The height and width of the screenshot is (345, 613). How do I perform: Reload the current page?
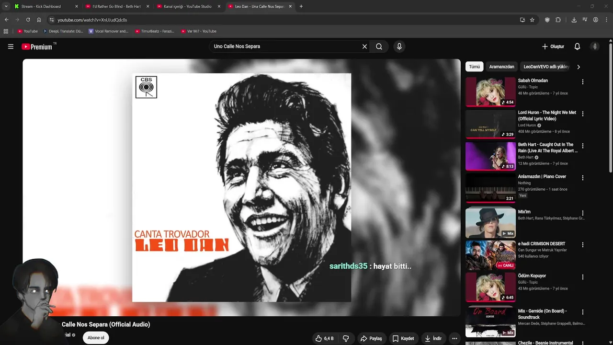click(x=28, y=20)
